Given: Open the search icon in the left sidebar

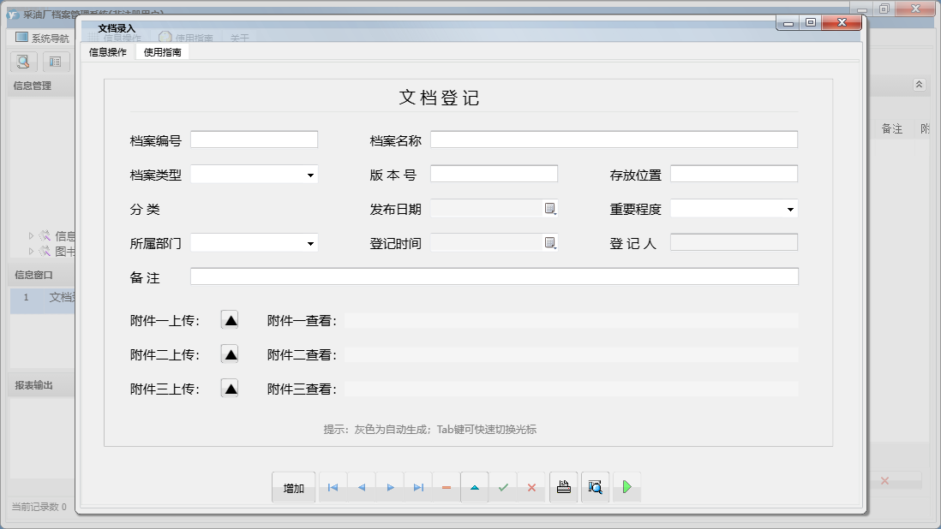Looking at the screenshot, I should (22, 62).
